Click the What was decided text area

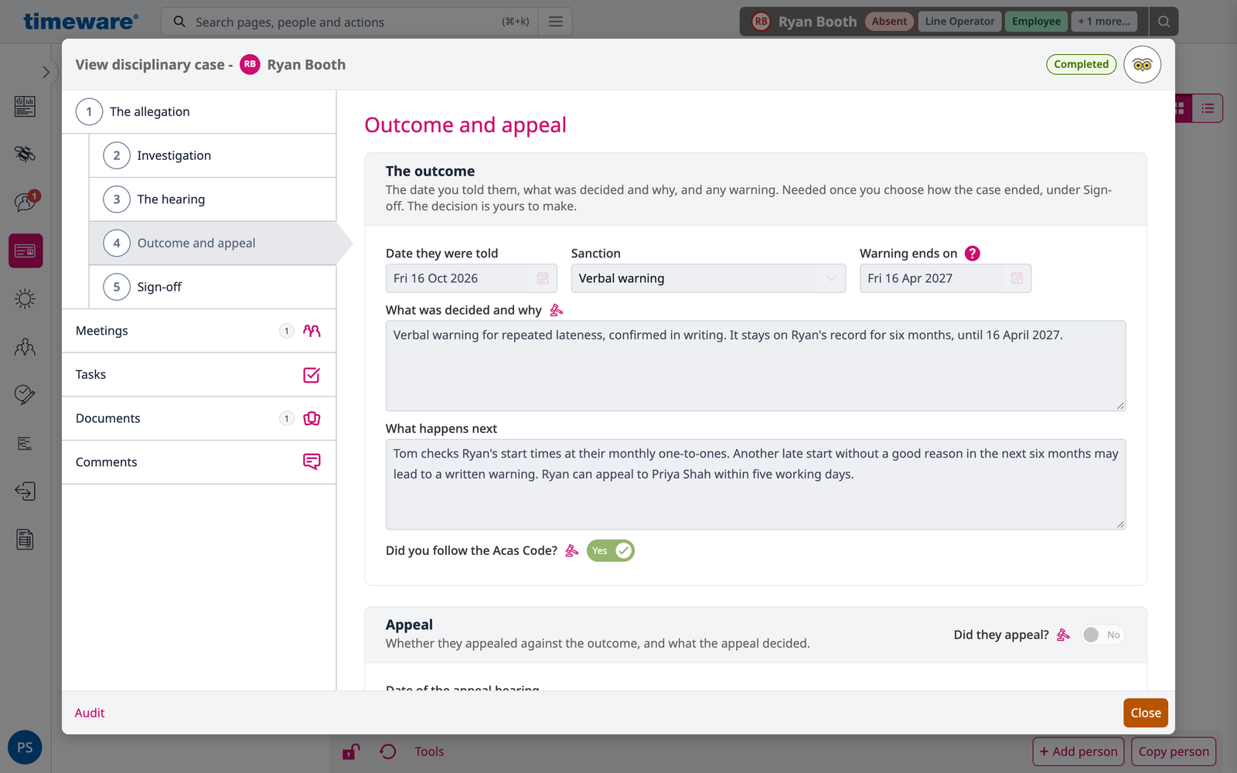coord(755,366)
